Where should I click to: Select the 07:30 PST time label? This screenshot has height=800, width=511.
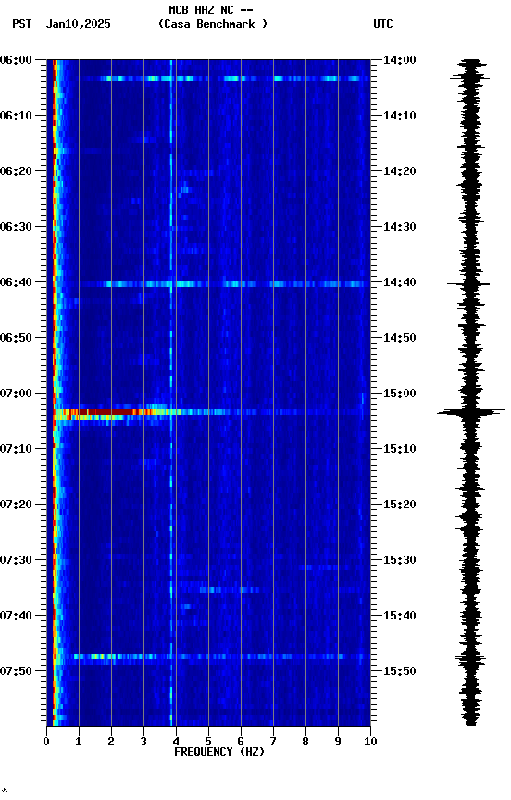tap(16, 560)
